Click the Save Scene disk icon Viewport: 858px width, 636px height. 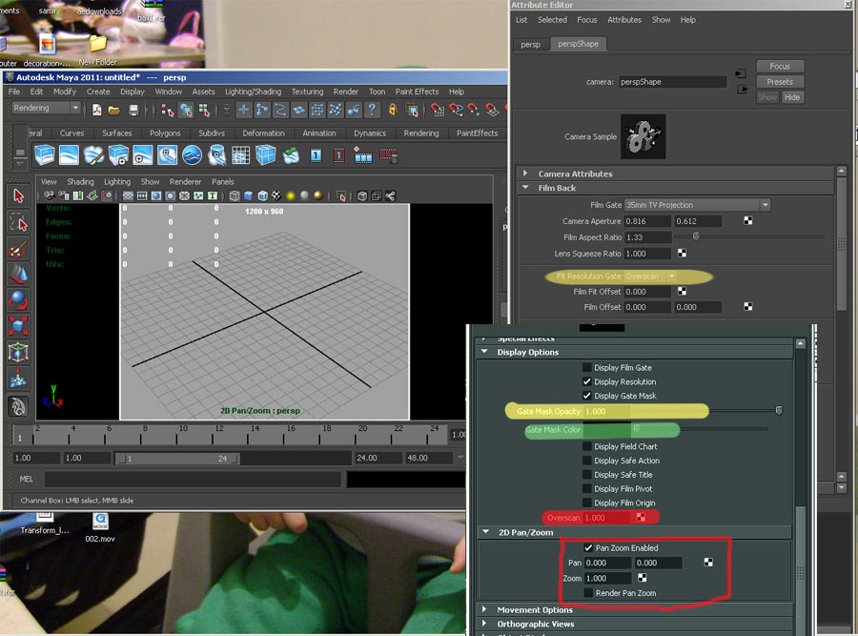(133, 110)
